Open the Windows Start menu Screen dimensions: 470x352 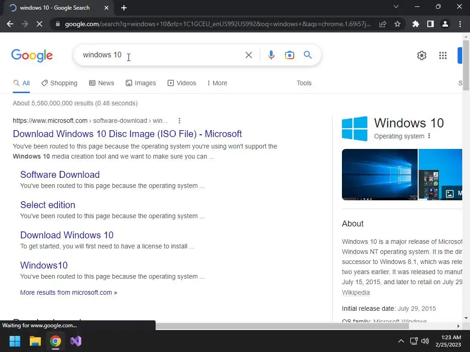(x=15, y=341)
